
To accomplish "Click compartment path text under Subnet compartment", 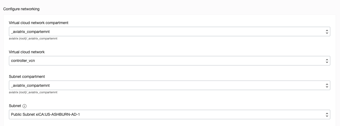I will 33,92.
